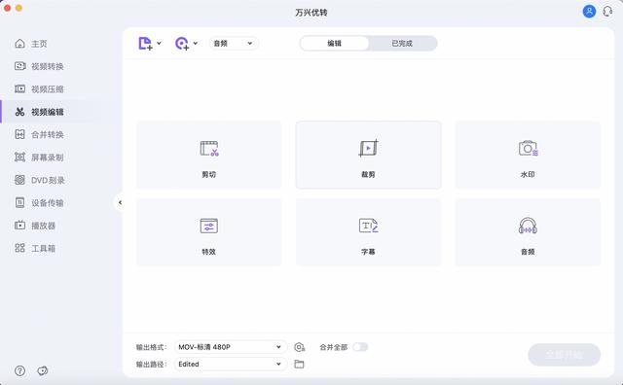Go to 合并转换 in the sidebar

[39, 134]
